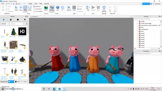Switch to the MODEL ribbon tab
The height and width of the screenshot is (91, 162).
click(x=30, y=4)
